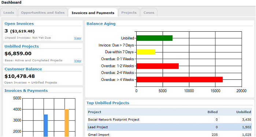This screenshot has width=256, height=137.
Task: Click the orange bar in Invoices & Payments chart
Action: click(67, 123)
